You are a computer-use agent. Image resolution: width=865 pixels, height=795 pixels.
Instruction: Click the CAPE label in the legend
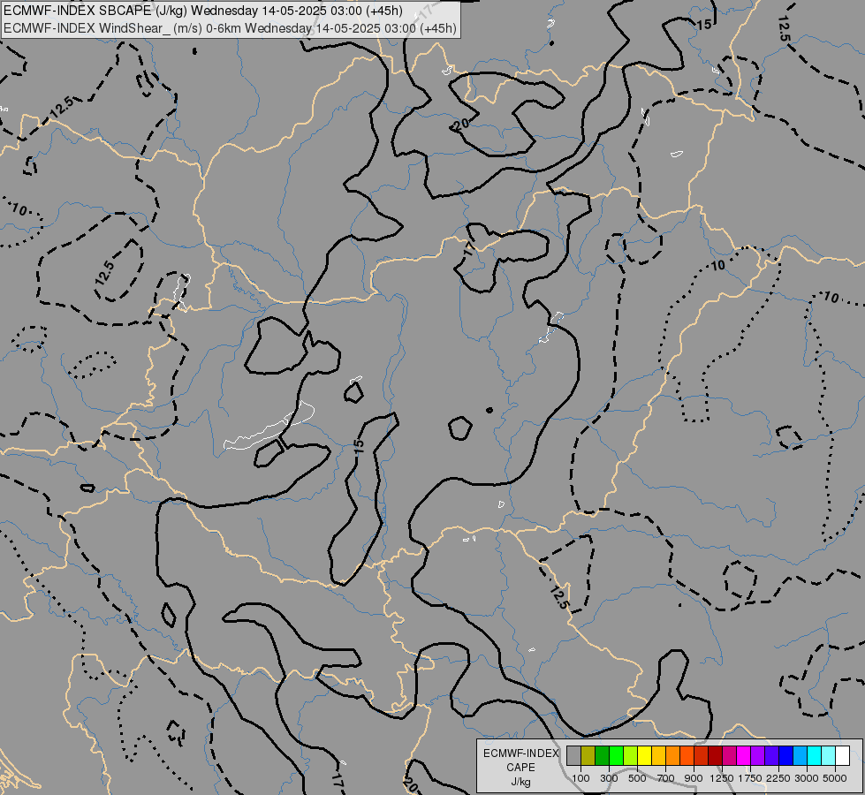(520, 768)
